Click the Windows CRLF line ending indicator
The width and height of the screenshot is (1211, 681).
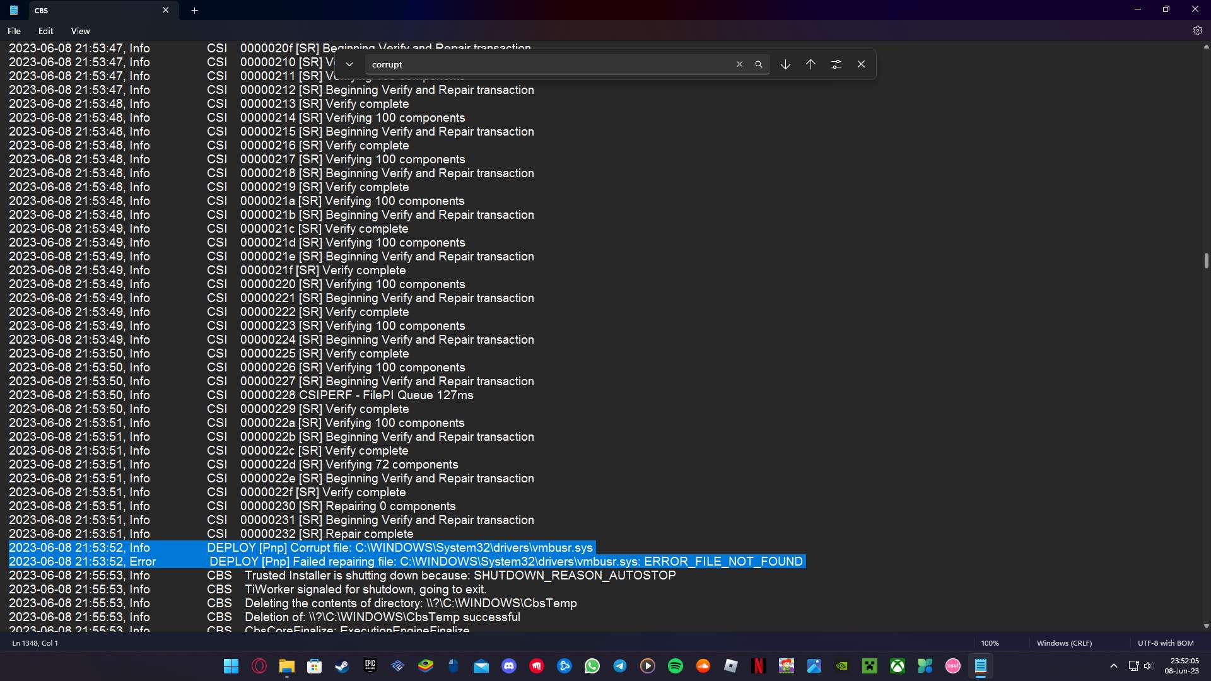pos(1065,643)
